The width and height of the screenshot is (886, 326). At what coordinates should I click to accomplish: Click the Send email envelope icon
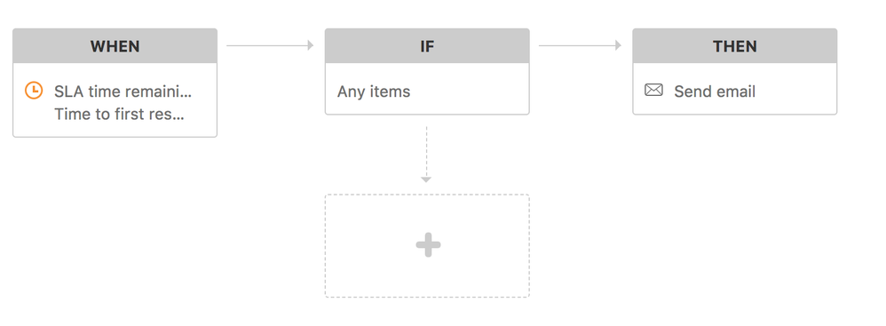click(653, 90)
